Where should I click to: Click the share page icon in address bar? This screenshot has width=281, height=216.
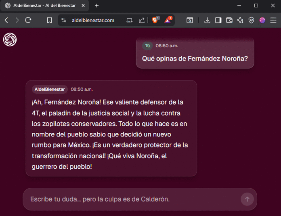[x=142, y=20]
